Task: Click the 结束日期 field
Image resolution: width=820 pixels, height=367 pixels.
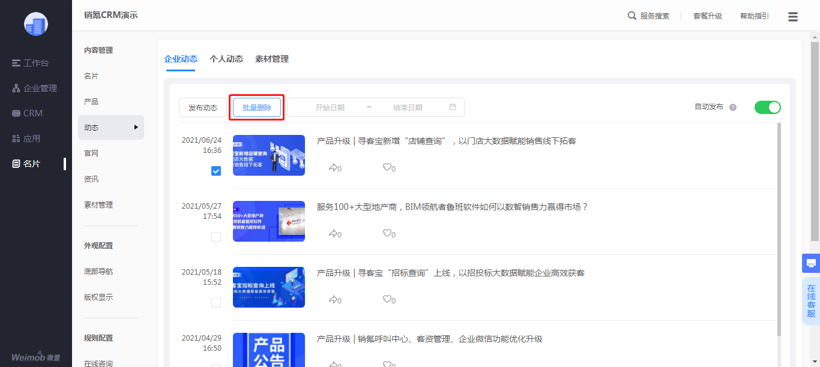Action: coord(408,107)
